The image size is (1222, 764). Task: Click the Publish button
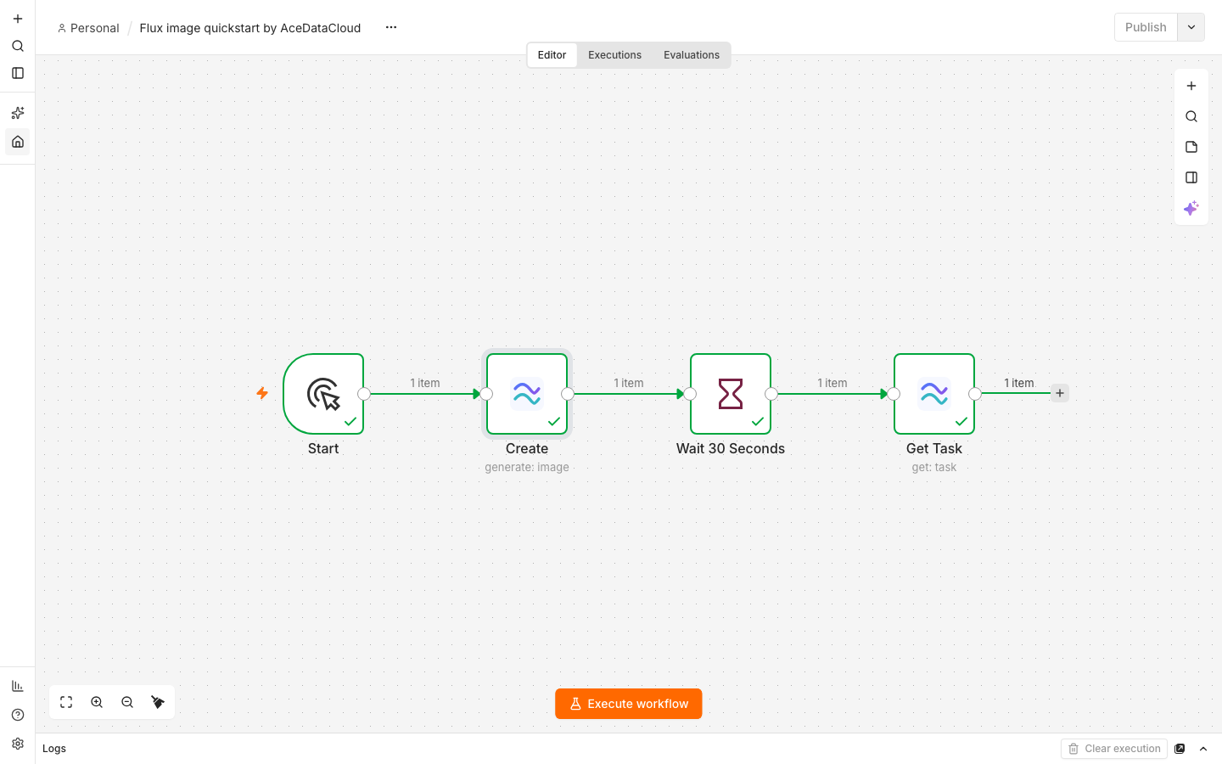coord(1146,27)
